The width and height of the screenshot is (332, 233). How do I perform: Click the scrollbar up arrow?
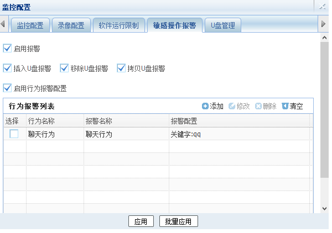tap(324, 38)
